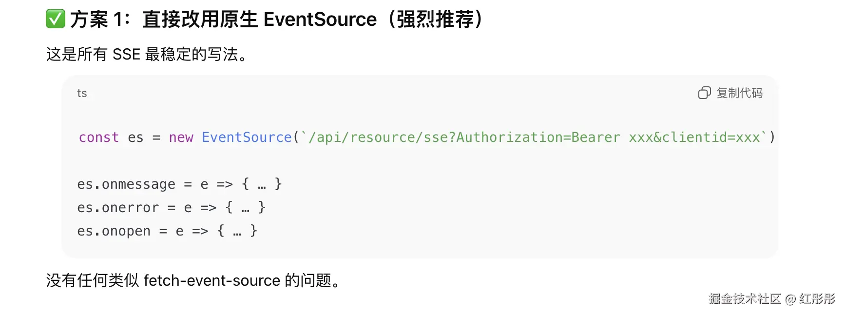Click the sentence 这是所有 SSE 最稳定的写法

point(147,54)
